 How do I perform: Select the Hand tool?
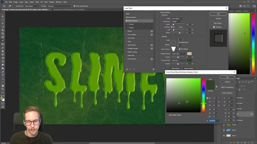pyautogui.click(x=3, y=86)
